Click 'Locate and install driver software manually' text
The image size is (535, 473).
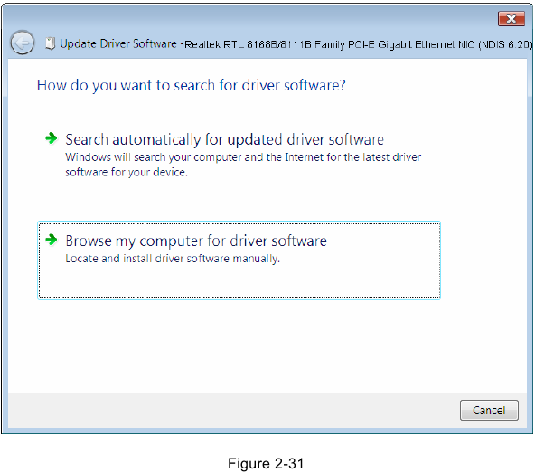(173, 259)
